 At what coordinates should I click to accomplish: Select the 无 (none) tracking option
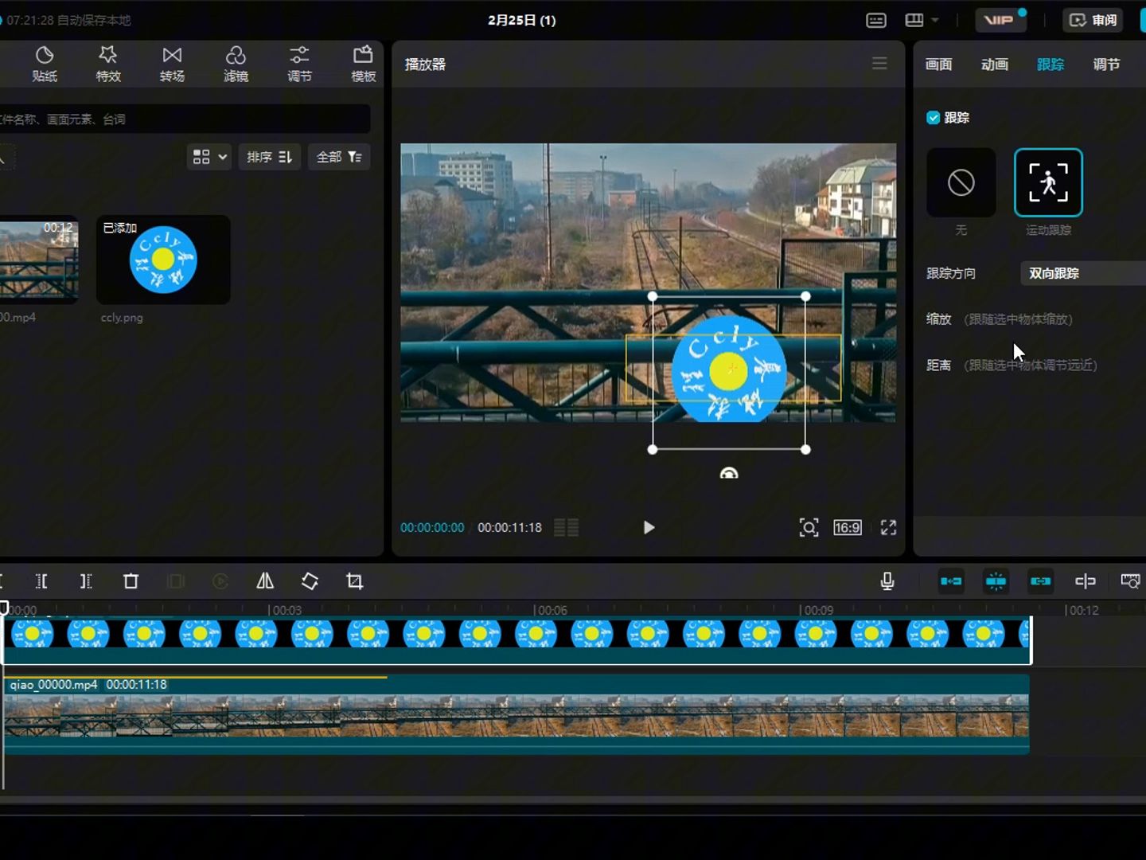(961, 182)
